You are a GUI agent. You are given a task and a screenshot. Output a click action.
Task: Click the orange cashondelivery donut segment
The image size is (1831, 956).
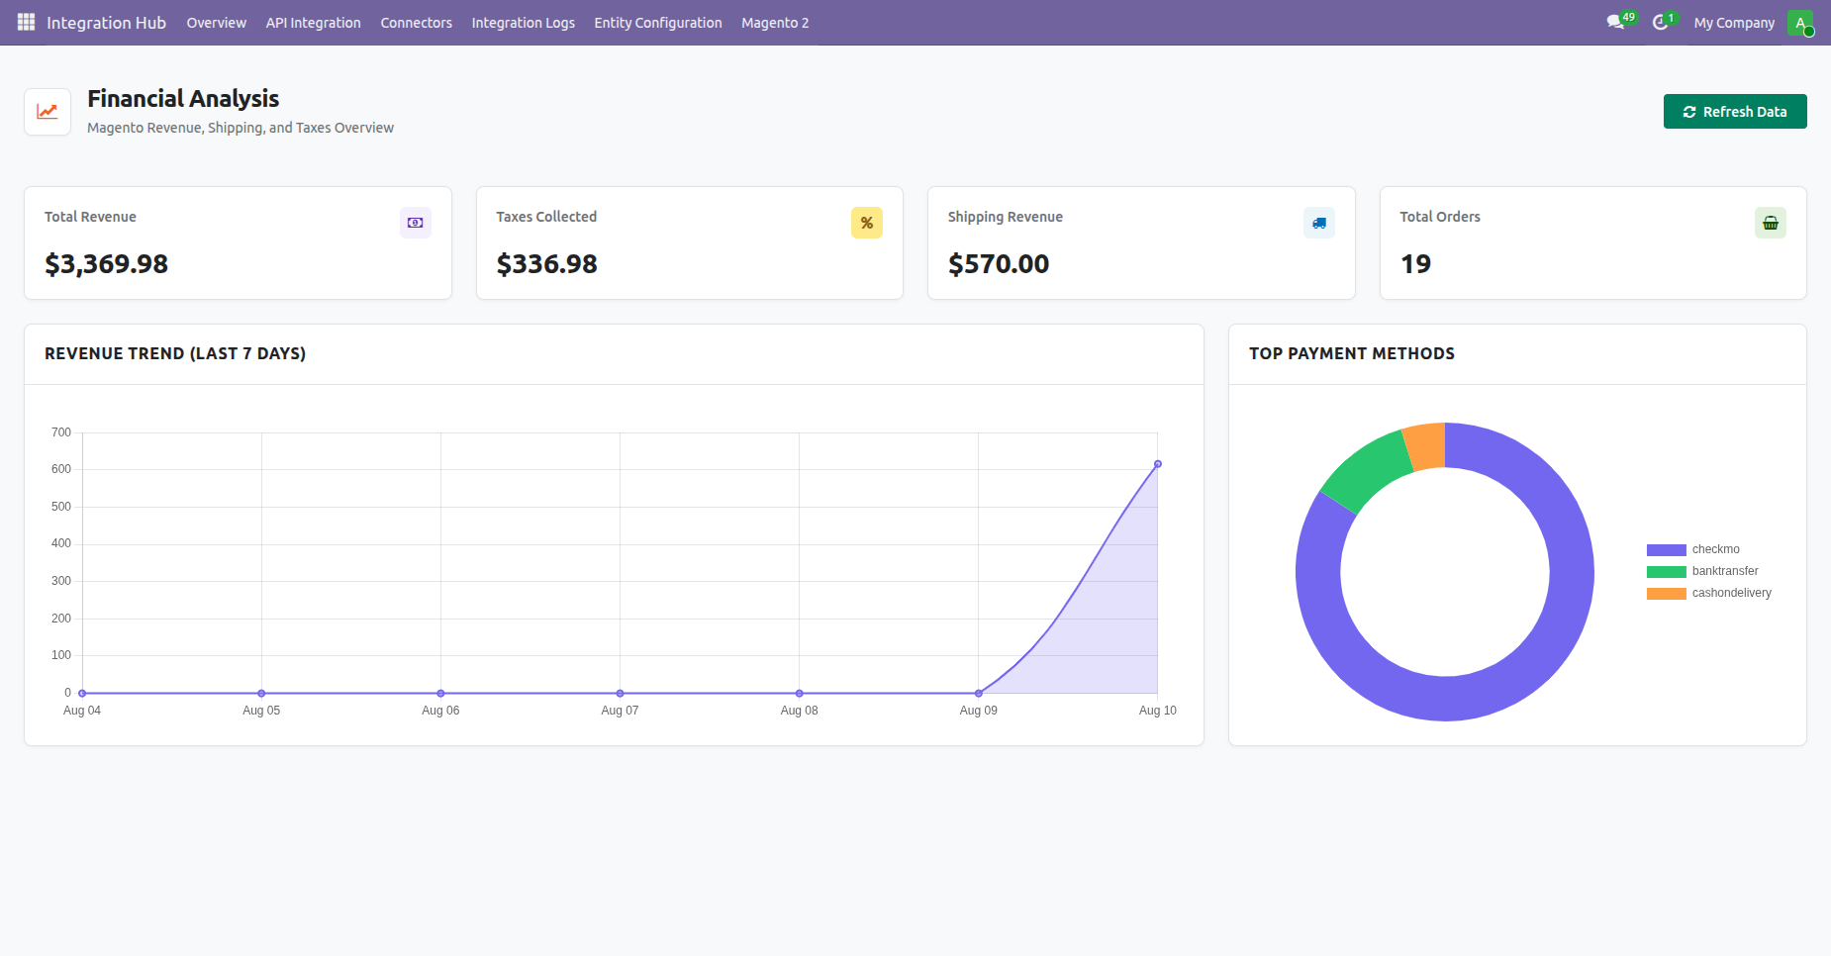point(1426,446)
